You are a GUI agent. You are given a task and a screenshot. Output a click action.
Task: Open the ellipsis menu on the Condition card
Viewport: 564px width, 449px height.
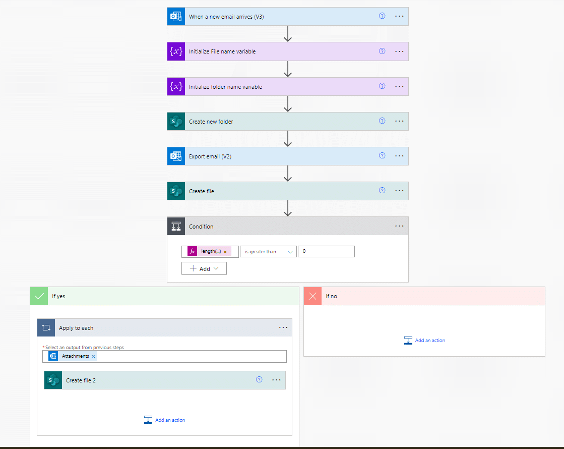pyautogui.click(x=399, y=226)
